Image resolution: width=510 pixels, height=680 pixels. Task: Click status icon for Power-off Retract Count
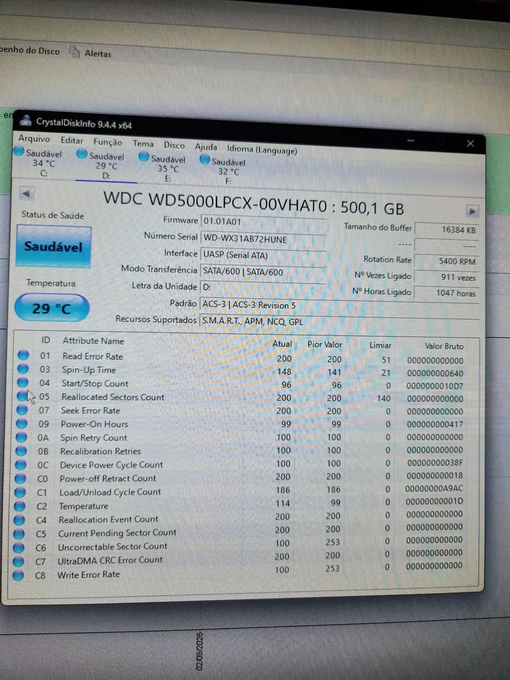(20, 478)
